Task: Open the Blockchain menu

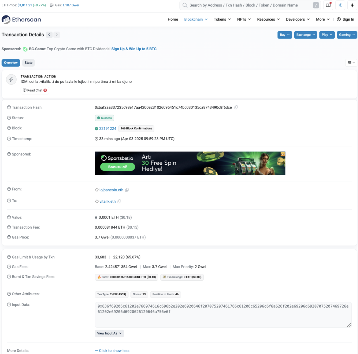Action: (196, 19)
